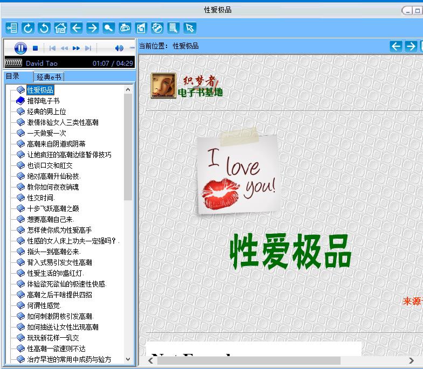Pause the music playback
The image size is (423, 369).
20,48
